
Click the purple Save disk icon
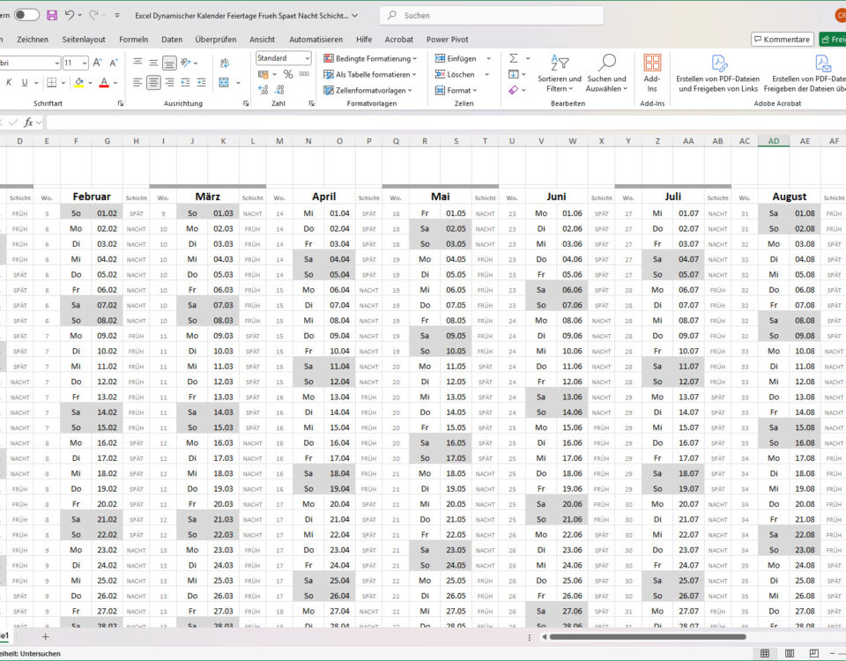pos(52,15)
